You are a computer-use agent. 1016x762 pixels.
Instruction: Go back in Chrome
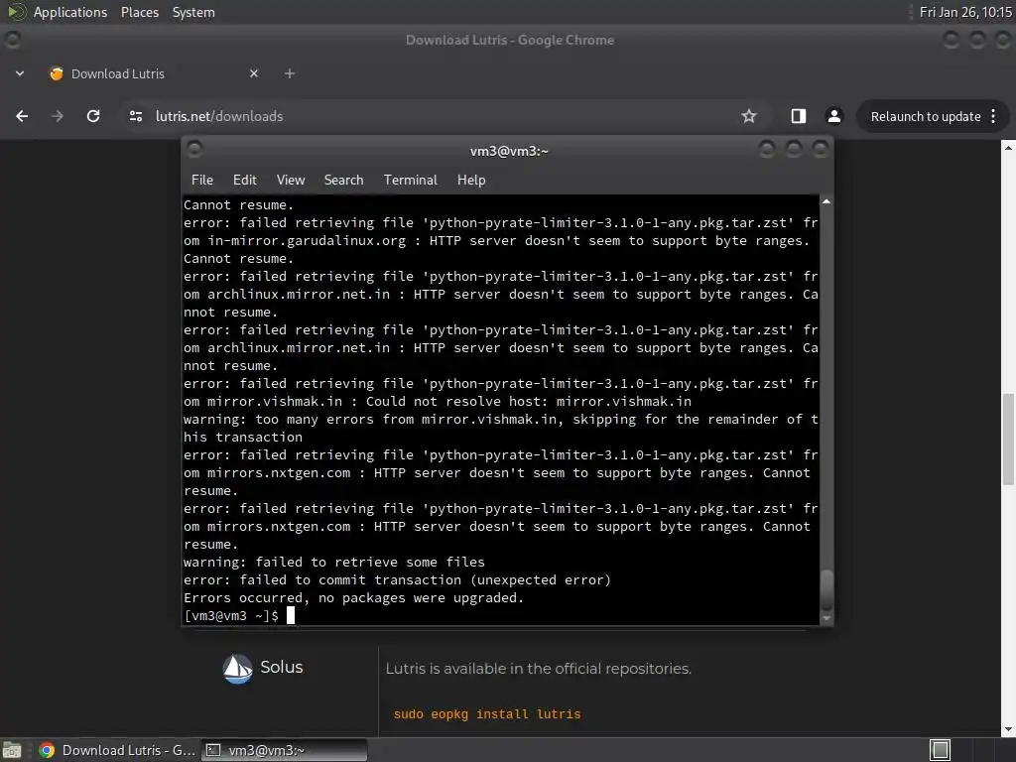click(22, 116)
